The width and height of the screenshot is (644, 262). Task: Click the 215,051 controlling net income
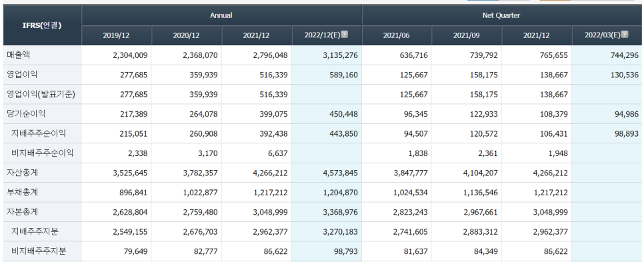(133, 133)
